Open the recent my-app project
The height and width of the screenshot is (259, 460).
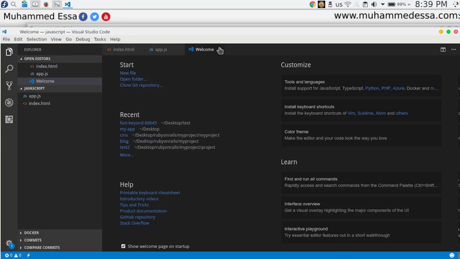(x=127, y=129)
